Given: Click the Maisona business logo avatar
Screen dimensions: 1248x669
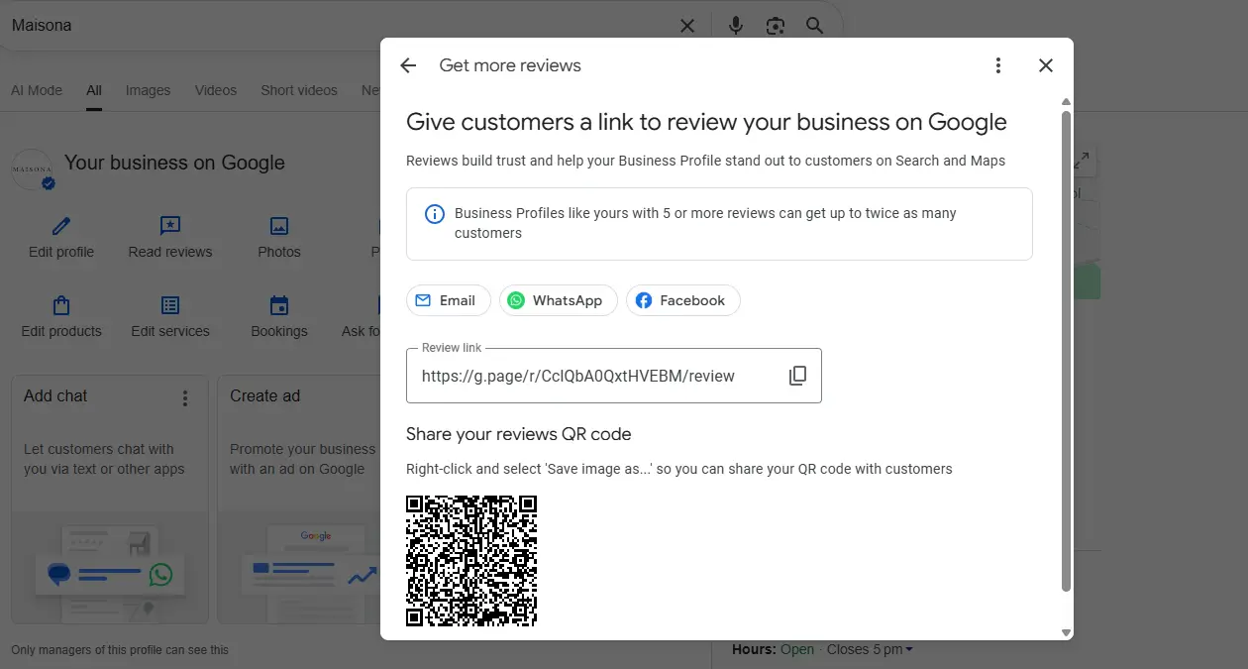Looking at the screenshot, I should [x=32, y=169].
